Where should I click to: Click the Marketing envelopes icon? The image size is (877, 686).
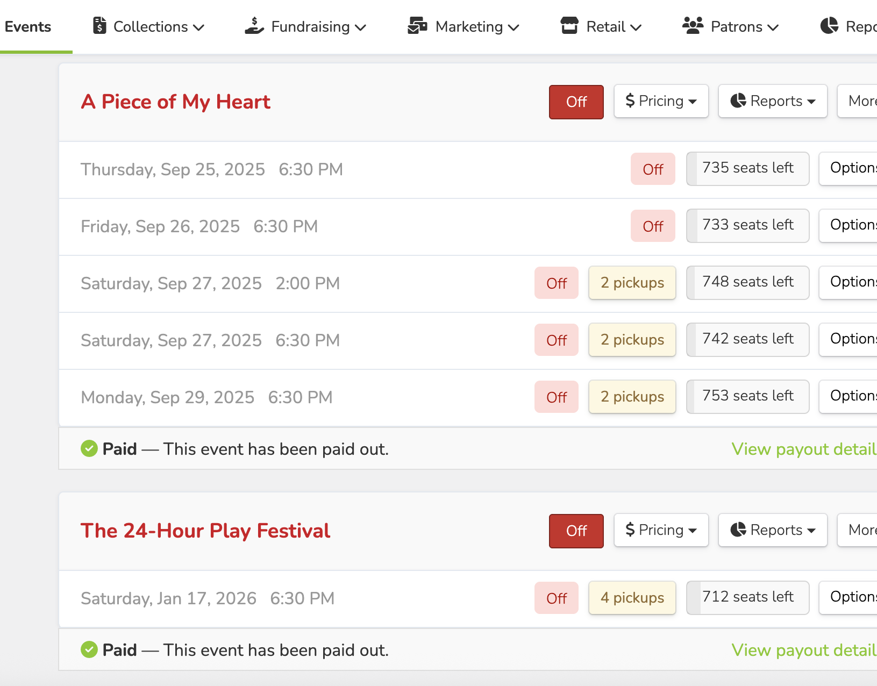click(417, 25)
